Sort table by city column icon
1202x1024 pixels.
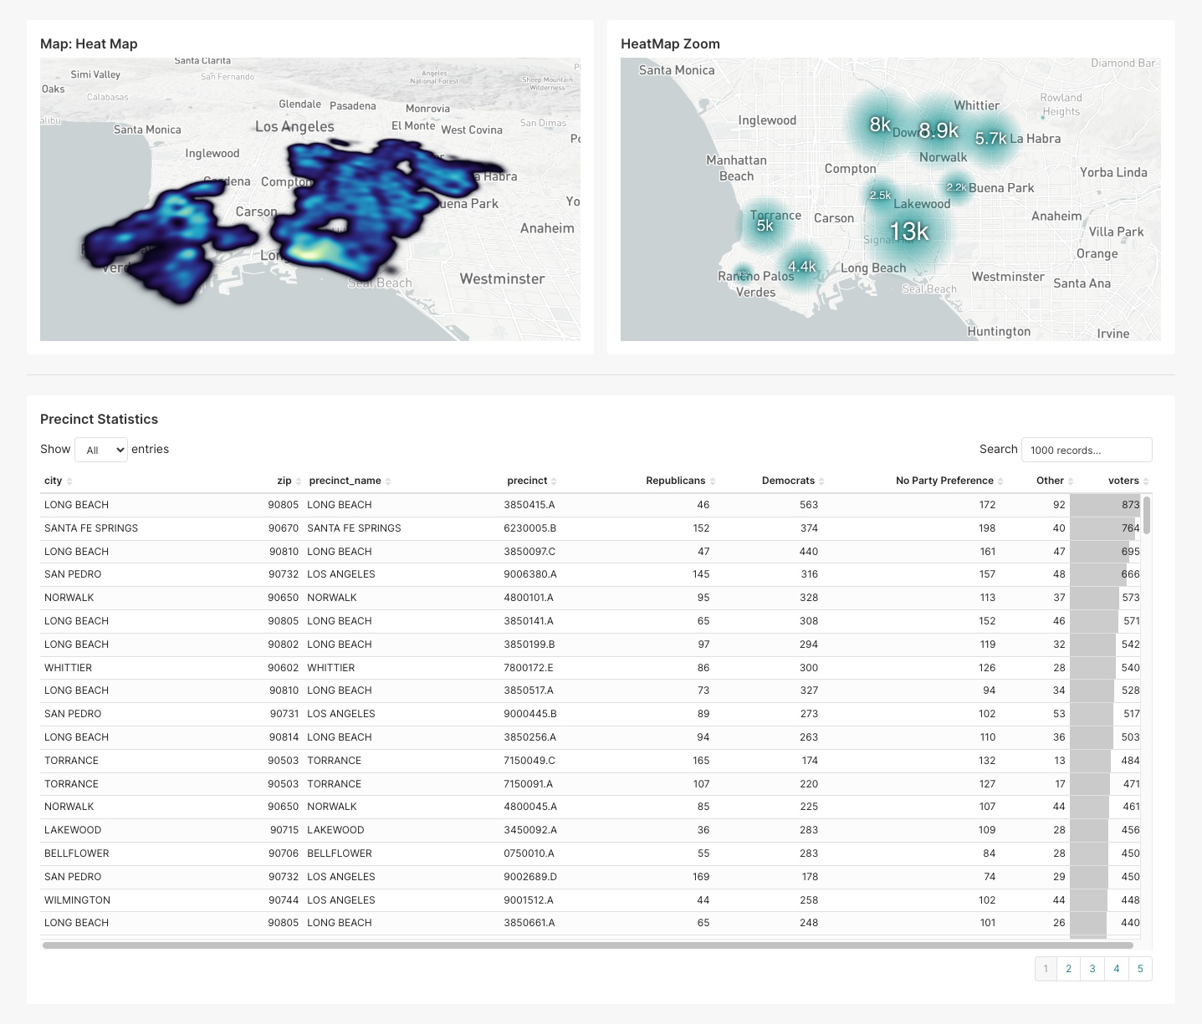69,481
